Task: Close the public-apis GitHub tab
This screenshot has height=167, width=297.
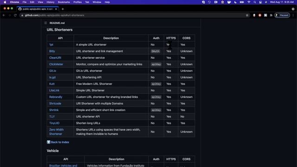Action: pyautogui.click(x=56, y=9)
